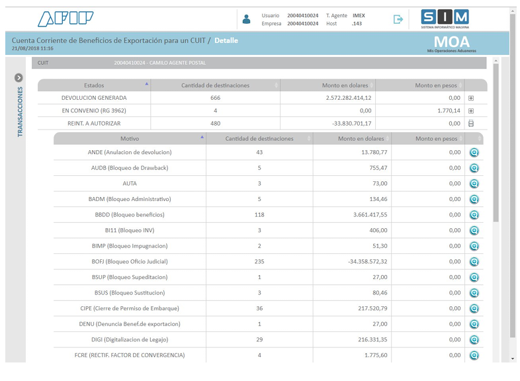
Task: View details for ANDE row magnifier
Action: point(474,153)
